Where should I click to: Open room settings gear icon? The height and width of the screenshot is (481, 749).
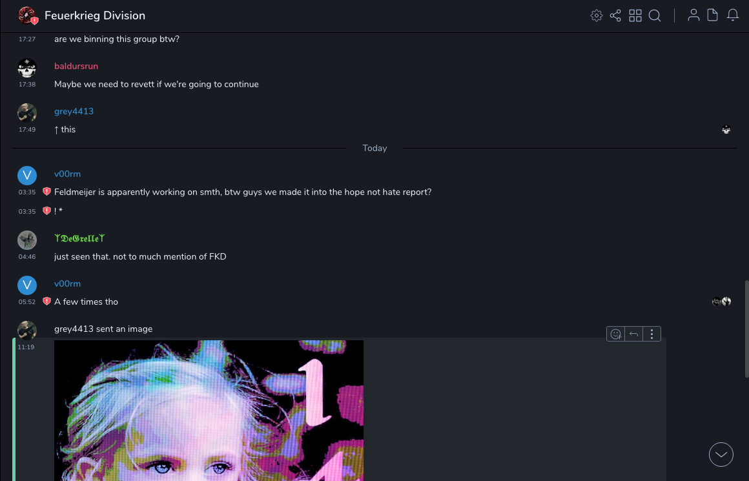click(596, 15)
